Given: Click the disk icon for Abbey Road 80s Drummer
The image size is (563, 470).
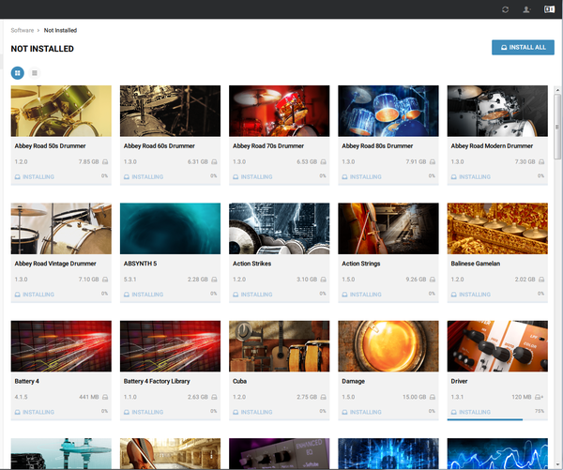Looking at the screenshot, I should pyautogui.click(x=433, y=162).
